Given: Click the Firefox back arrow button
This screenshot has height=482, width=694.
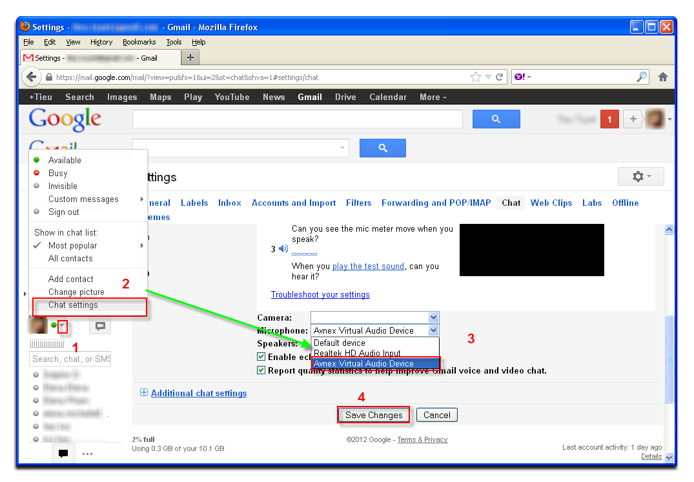Looking at the screenshot, I should (x=31, y=77).
